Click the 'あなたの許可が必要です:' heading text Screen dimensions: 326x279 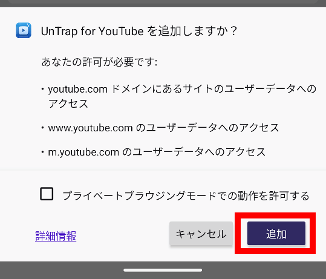[99, 62]
